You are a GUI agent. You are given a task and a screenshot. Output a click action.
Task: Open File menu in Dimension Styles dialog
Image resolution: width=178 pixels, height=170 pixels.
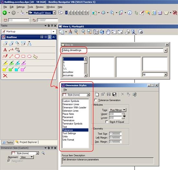(65, 90)
